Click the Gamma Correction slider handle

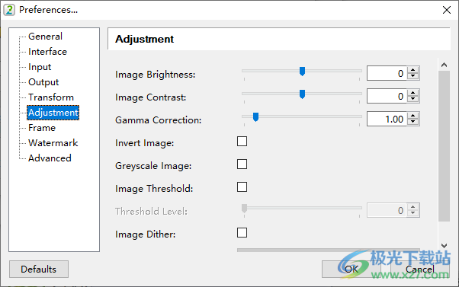(x=255, y=117)
